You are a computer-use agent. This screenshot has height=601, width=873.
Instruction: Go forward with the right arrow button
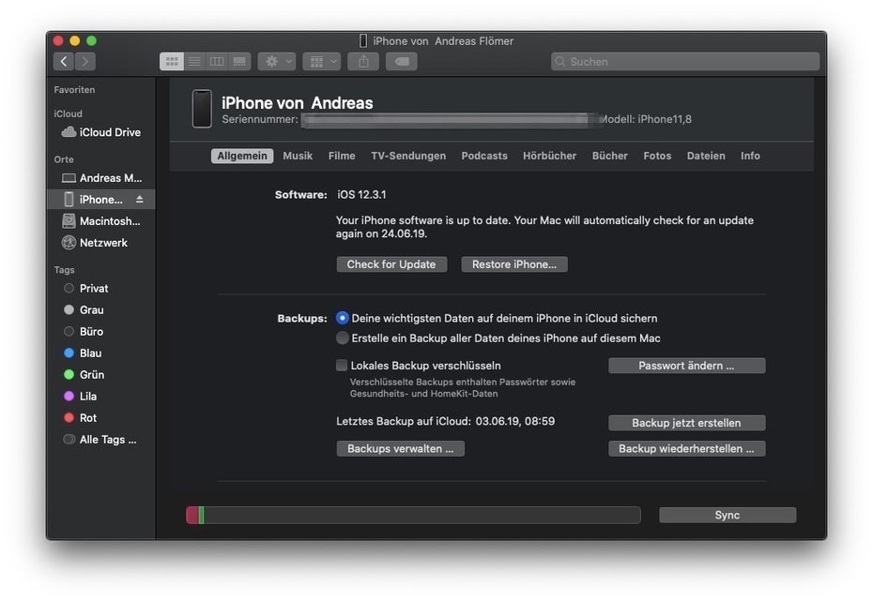click(x=85, y=61)
